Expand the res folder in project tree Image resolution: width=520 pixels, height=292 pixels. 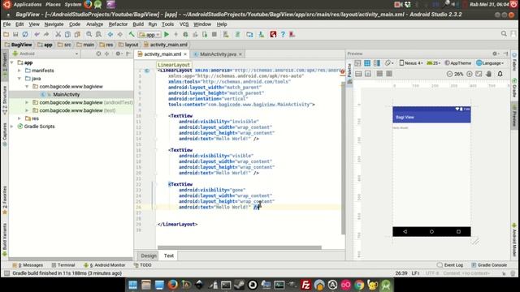coord(19,118)
